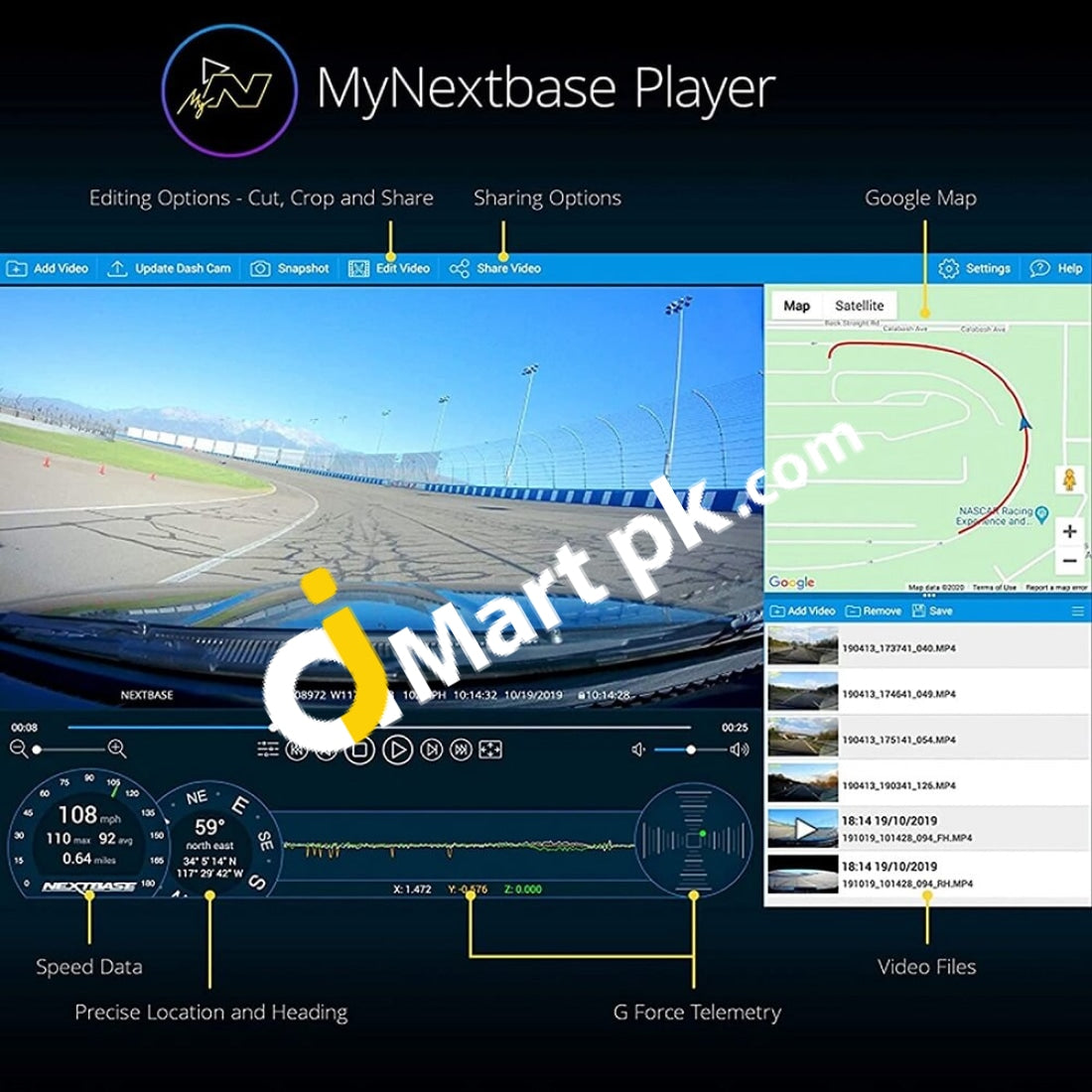The width and height of the screenshot is (1092, 1092).
Task: Click the Stop playback button
Action: pos(359,751)
